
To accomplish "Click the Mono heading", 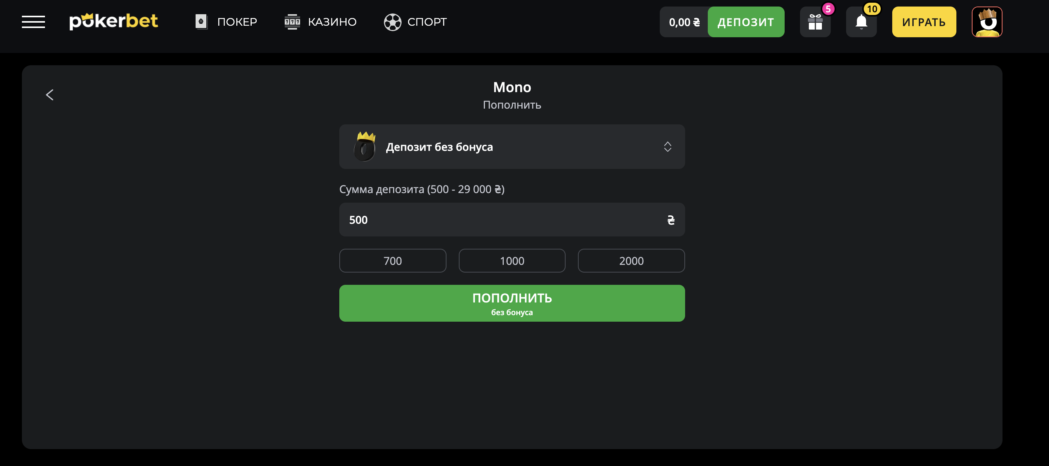I will pyautogui.click(x=512, y=87).
